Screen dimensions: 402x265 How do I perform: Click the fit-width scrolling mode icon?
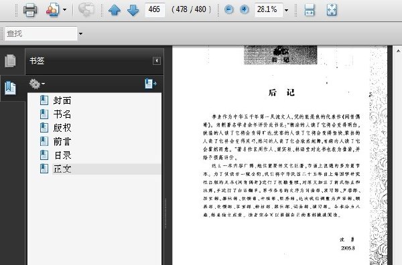coord(310,10)
